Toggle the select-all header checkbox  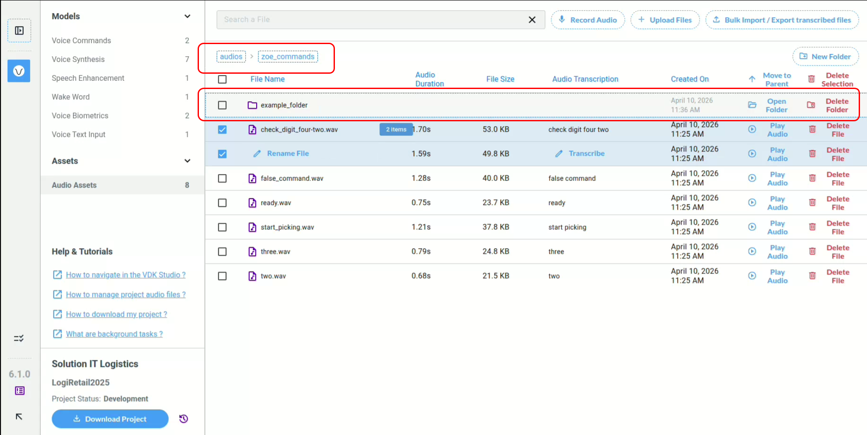click(x=222, y=79)
